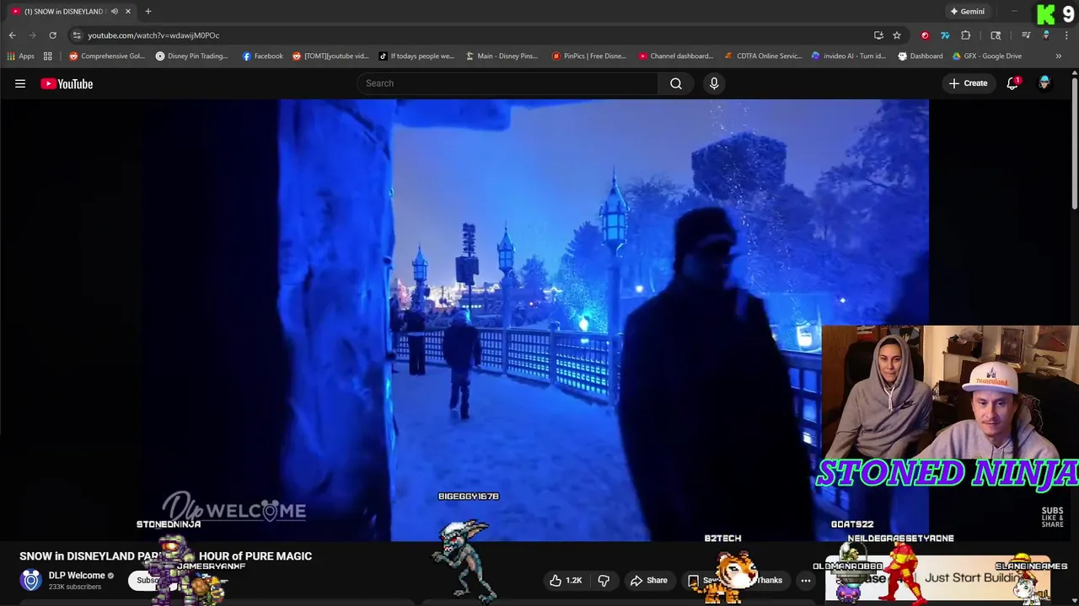Open CDTFA Online Servic... bookmark
This screenshot has width=1079, height=606.
[x=763, y=56]
